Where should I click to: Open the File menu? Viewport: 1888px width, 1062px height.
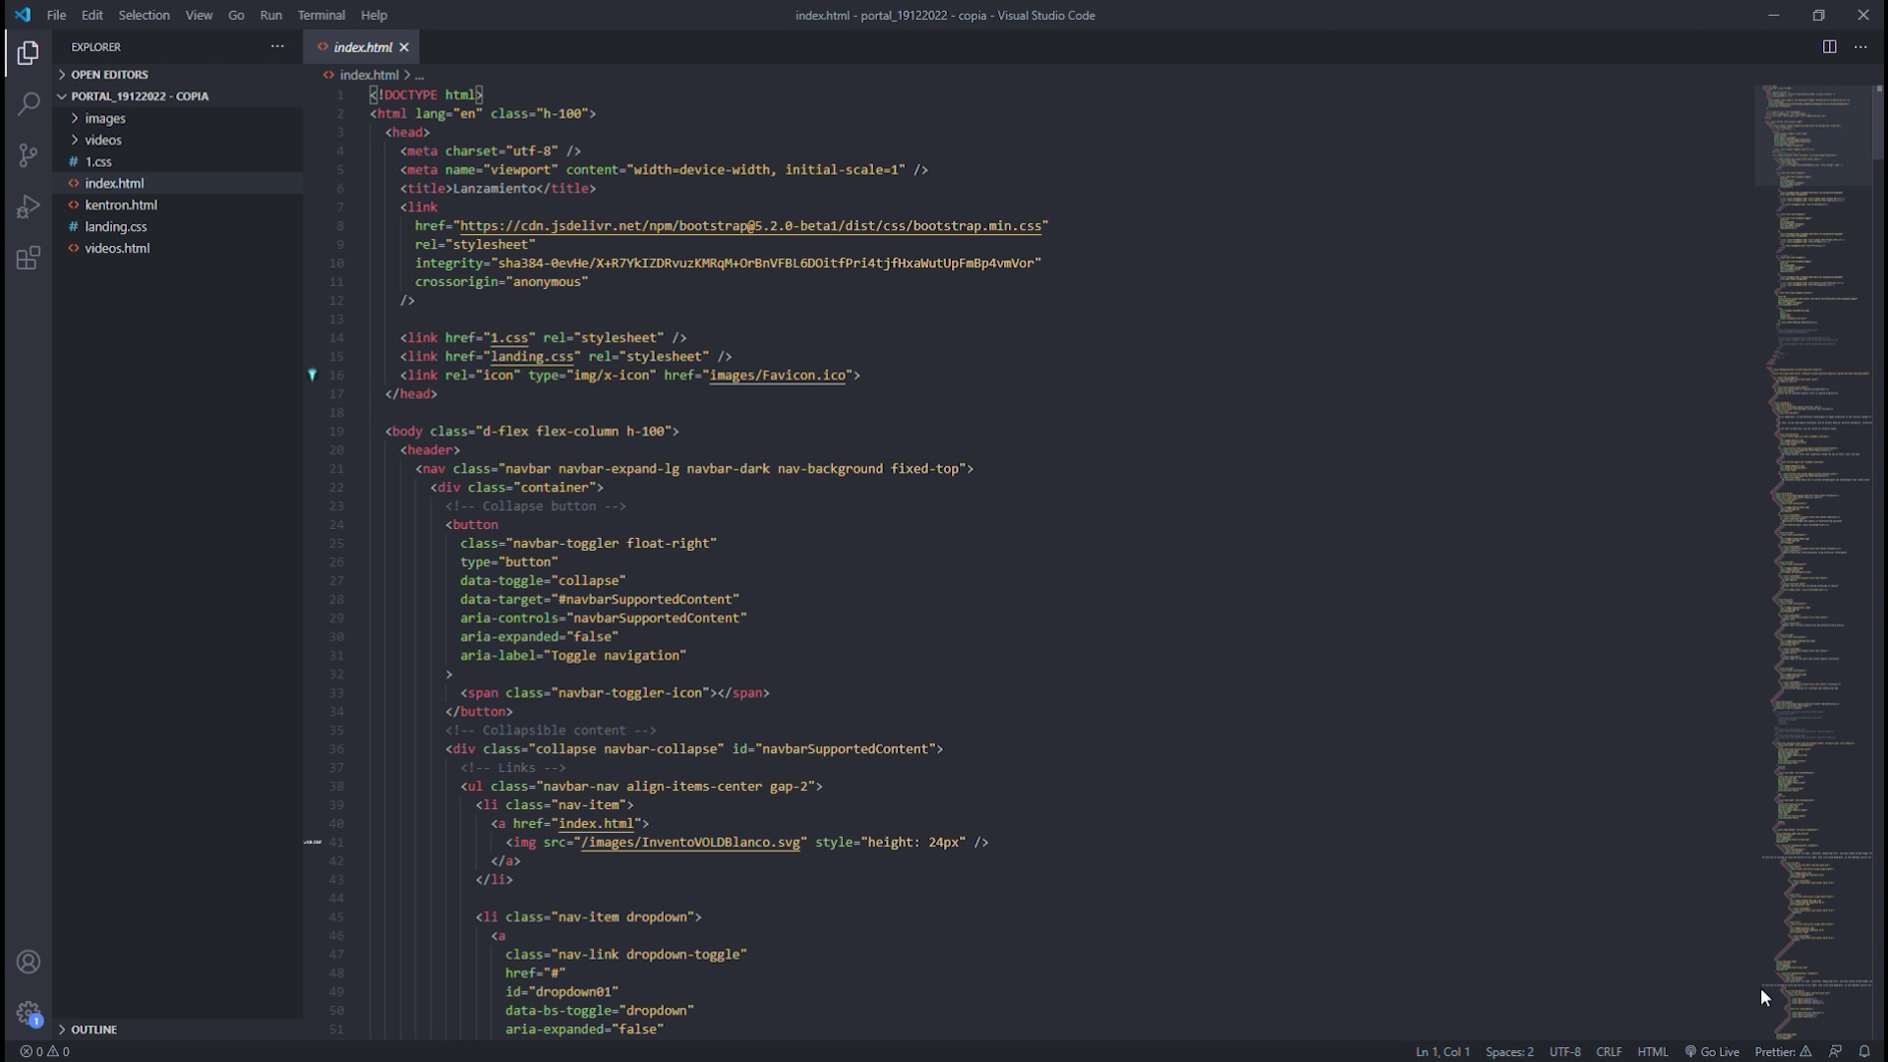point(56,15)
